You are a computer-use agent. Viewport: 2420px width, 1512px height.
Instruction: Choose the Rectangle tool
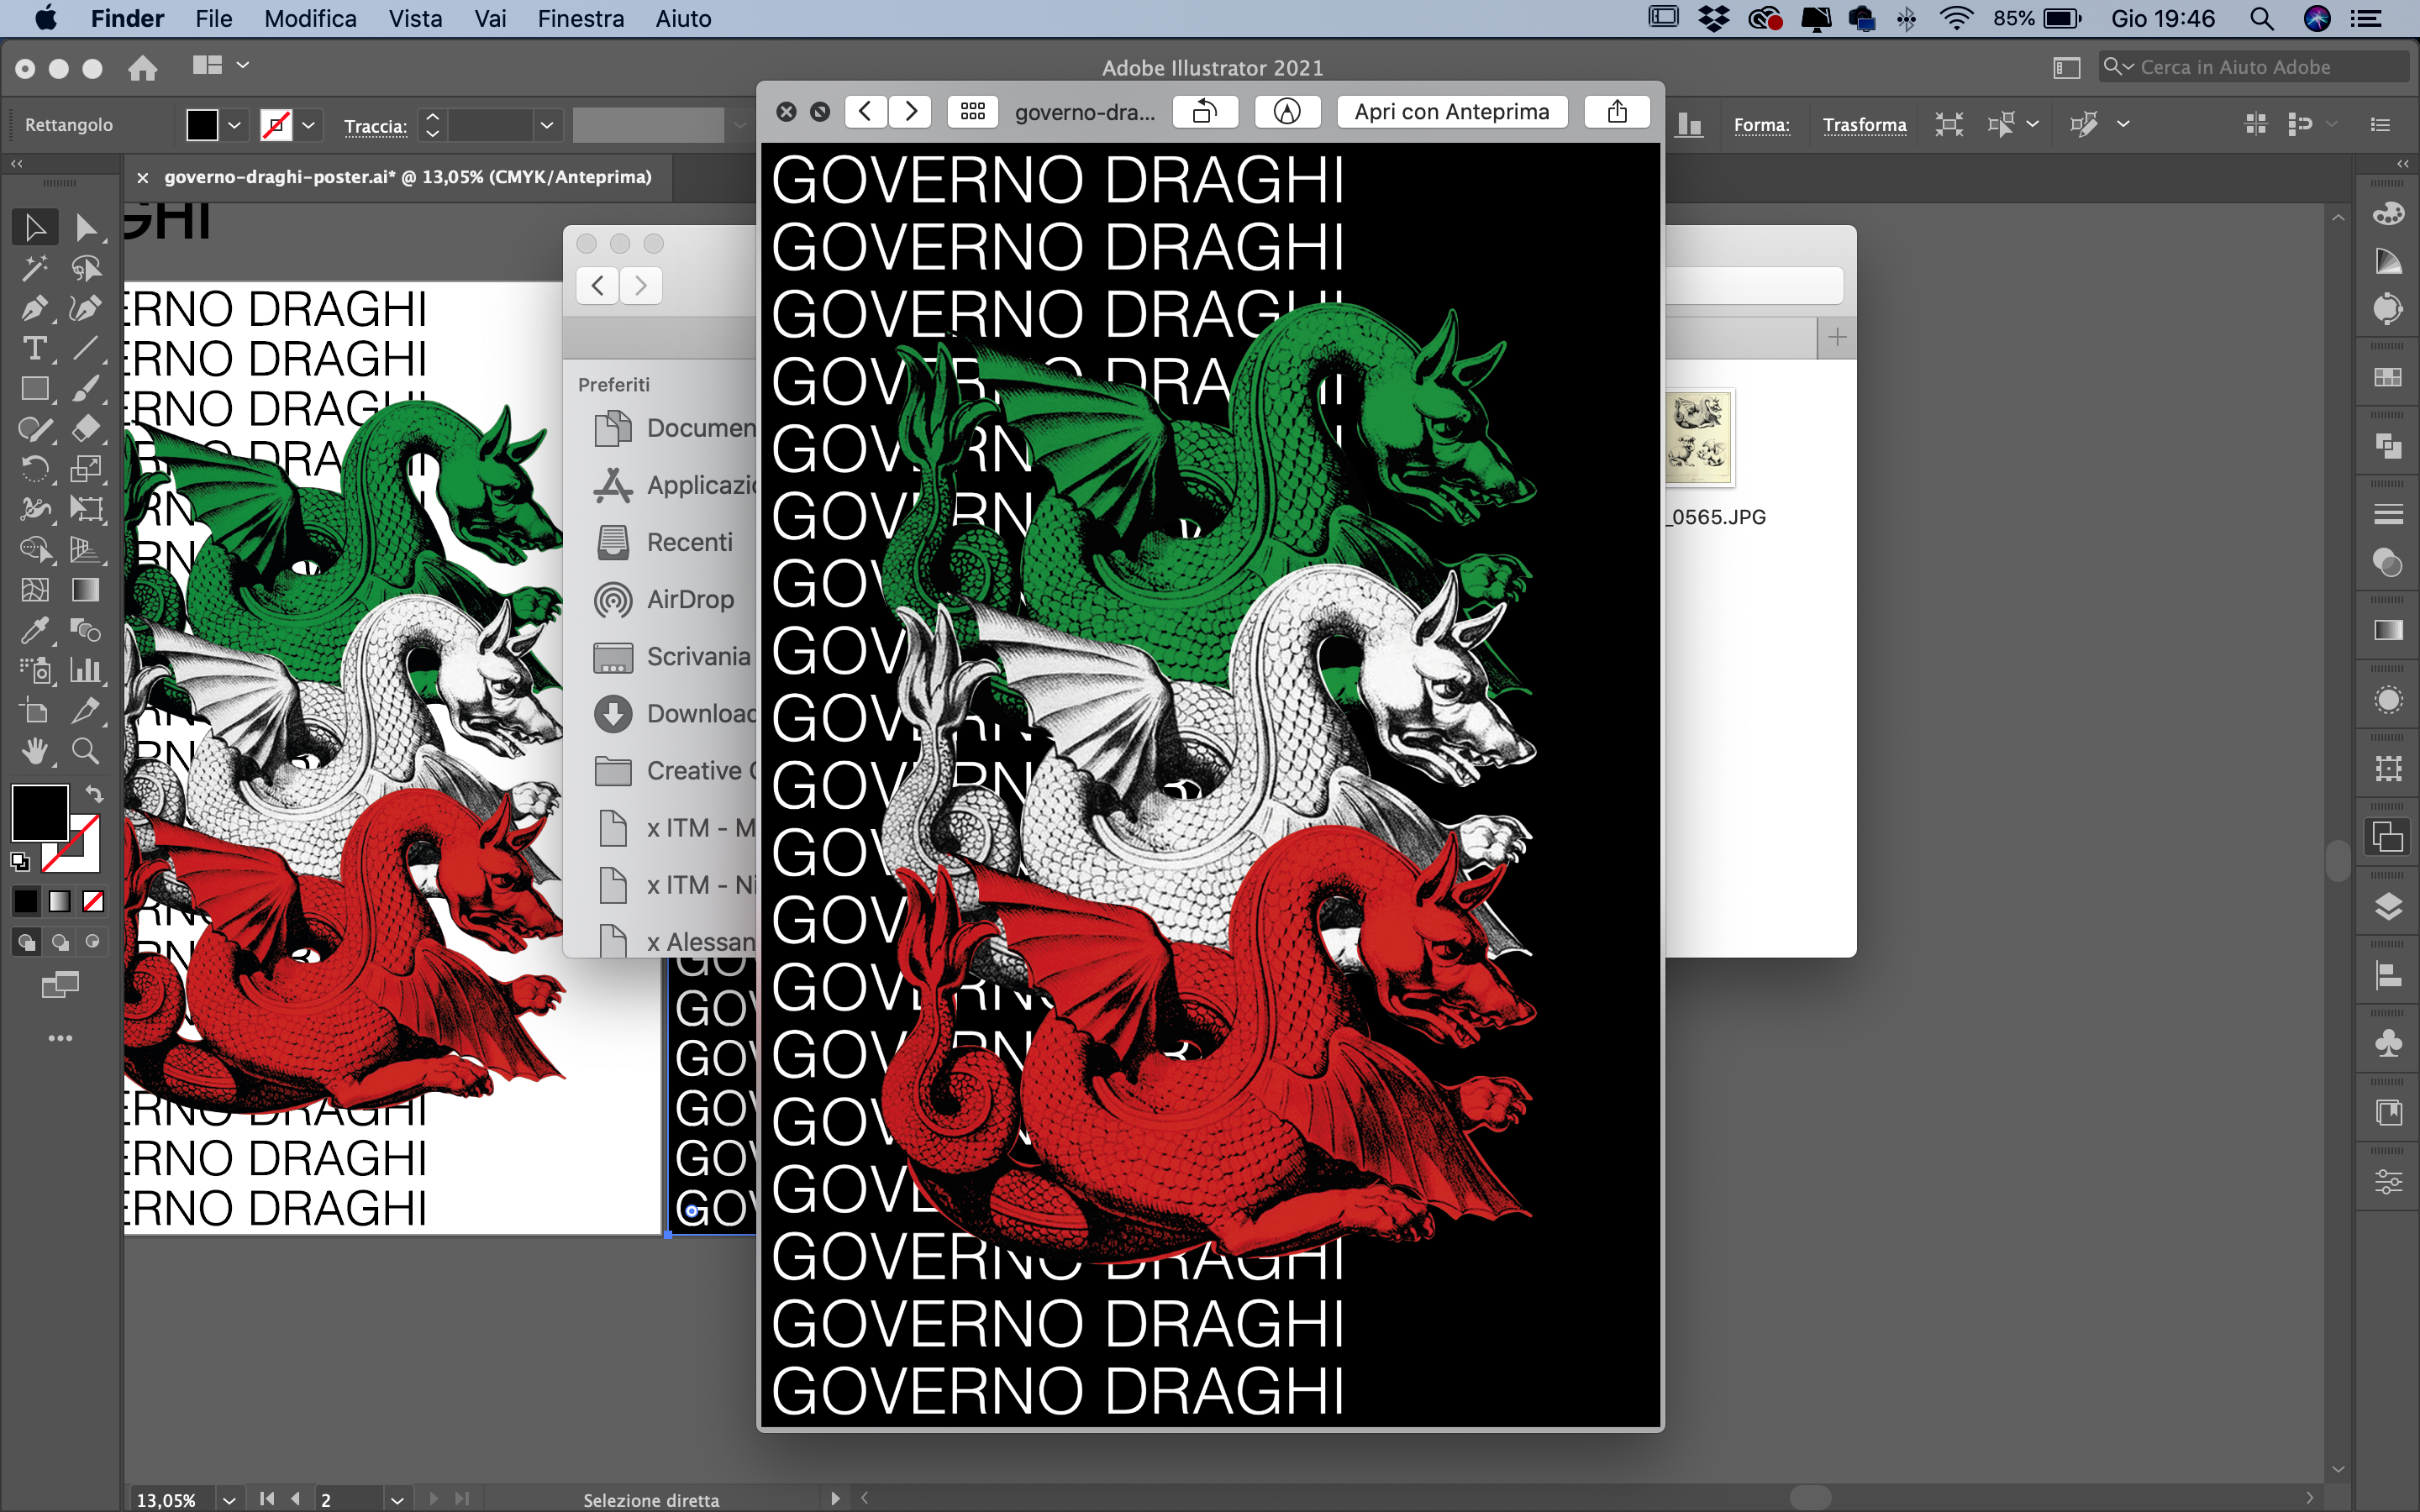click(x=35, y=389)
